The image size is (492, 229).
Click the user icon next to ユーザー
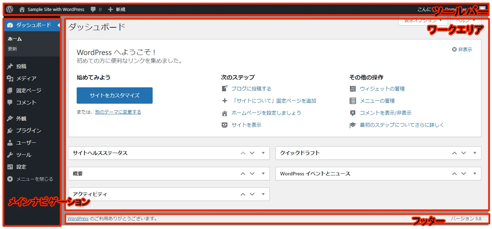10,143
